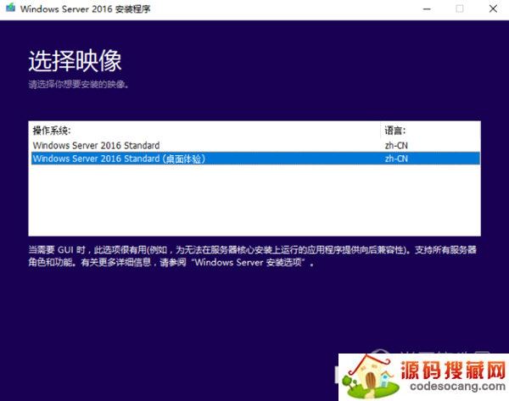Click the maximize button in title bar
The image size is (509, 401).
click(460, 8)
